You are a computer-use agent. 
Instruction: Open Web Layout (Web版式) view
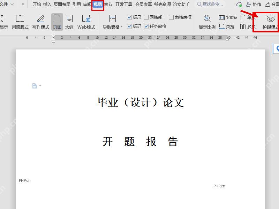86,22
